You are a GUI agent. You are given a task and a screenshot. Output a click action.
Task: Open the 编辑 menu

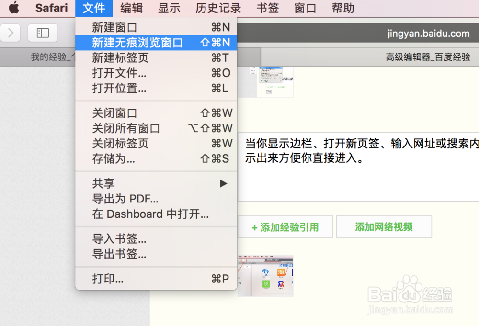pyautogui.click(x=131, y=8)
